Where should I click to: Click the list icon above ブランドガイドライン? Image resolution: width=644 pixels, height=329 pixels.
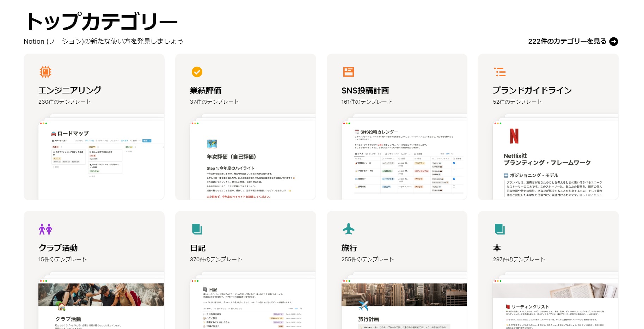tap(499, 72)
